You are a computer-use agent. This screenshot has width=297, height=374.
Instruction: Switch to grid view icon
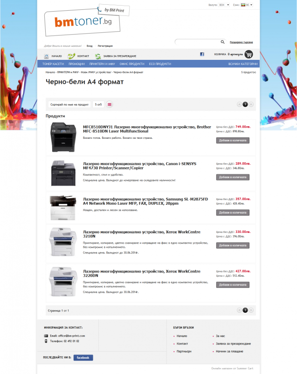coord(110,104)
